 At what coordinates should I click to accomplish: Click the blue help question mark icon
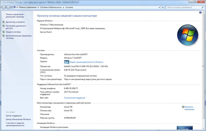(200, 12)
